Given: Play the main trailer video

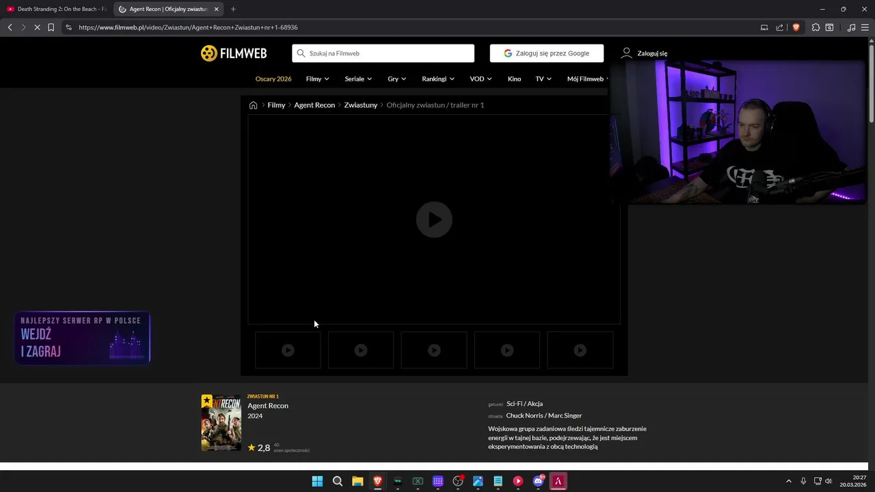Looking at the screenshot, I should click(x=434, y=219).
